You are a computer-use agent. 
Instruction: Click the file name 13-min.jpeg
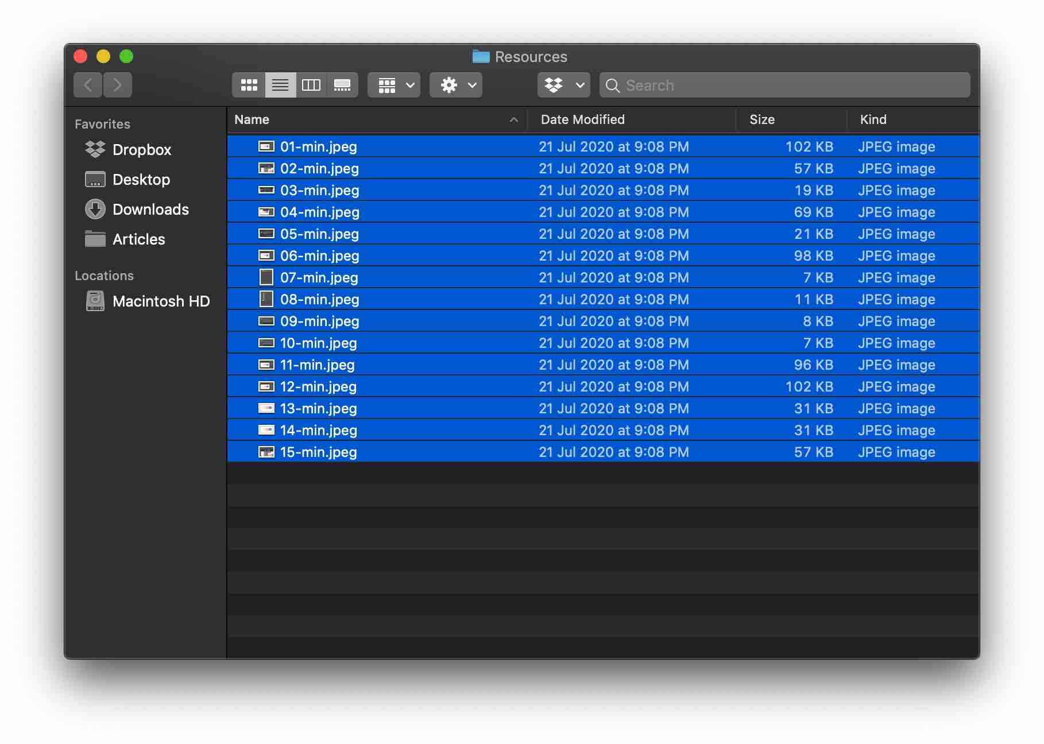pos(319,409)
